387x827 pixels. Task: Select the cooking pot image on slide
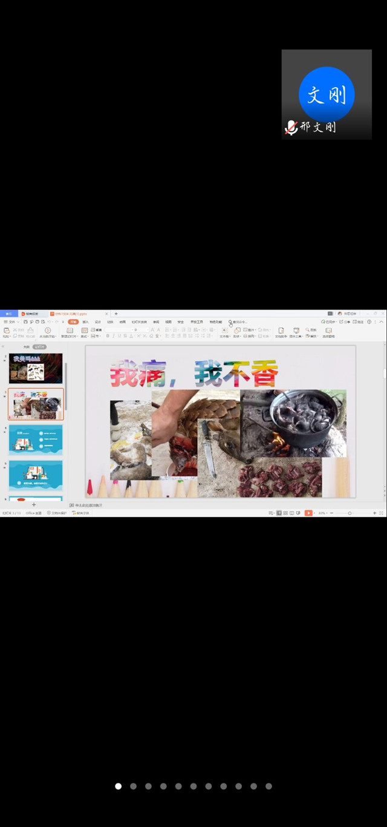click(x=293, y=423)
